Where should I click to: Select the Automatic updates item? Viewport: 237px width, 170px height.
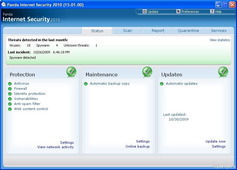(181, 84)
